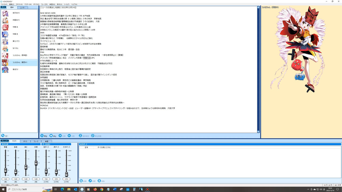Select the 琴葉 茜 voice avatar
Image resolution: width=342 pixels, height=192 pixels.
[x=5, y=27]
